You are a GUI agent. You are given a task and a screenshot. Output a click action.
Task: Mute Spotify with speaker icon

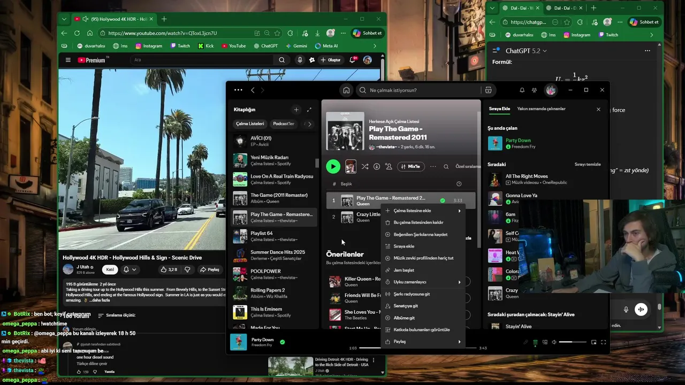pos(554,342)
